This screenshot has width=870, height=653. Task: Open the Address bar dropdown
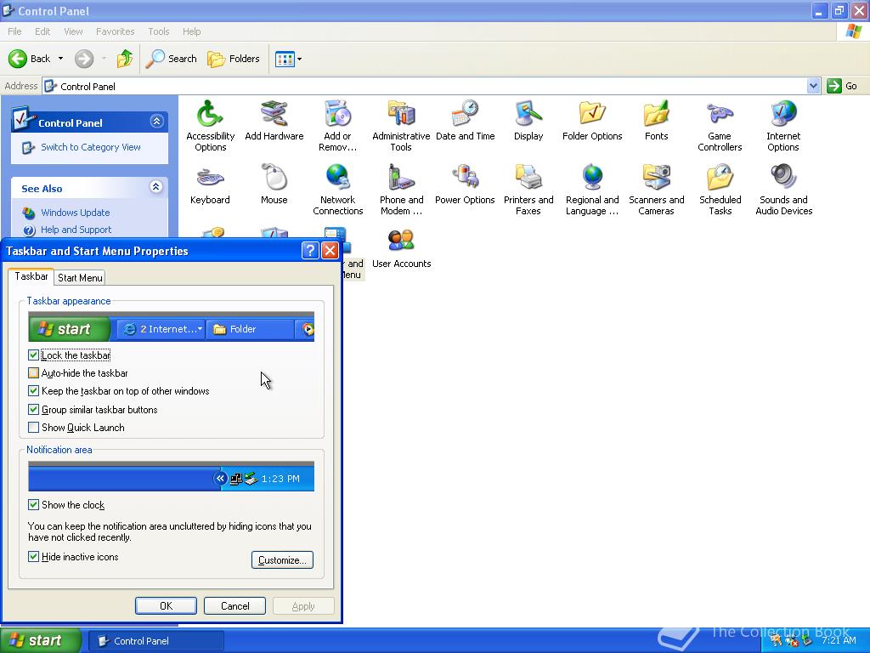(811, 85)
